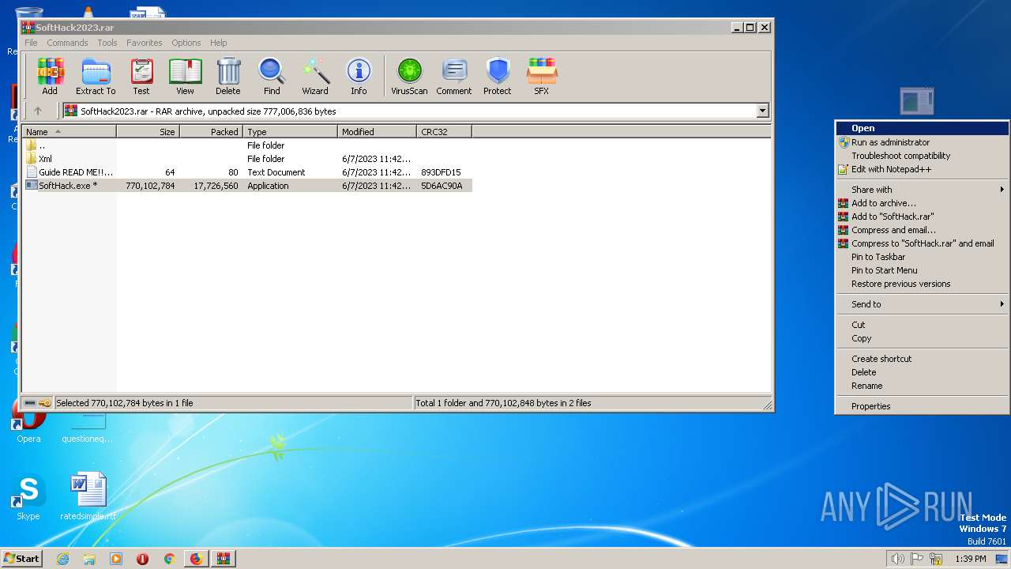Open Internet Explorer from taskbar
Image resolution: width=1011 pixels, height=569 pixels.
tap(62, 559)
